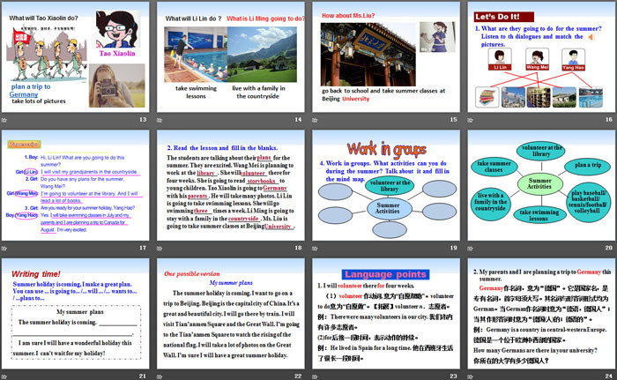Click the animation star icon under slide 22

[160, 376]
